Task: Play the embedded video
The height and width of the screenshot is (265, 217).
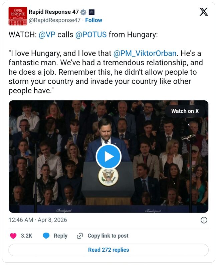Action: [x=108, y=157]
